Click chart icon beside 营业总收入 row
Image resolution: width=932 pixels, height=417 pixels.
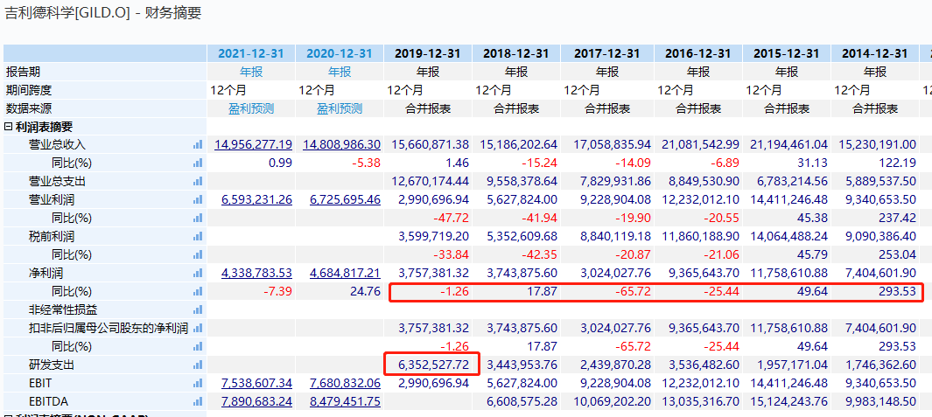[197, 144]
